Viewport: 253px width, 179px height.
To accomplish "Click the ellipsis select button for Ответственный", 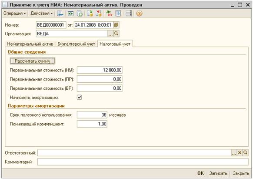I will click(234, 152).
